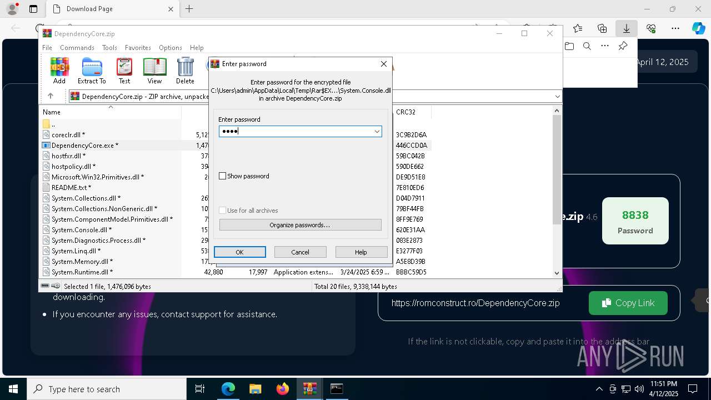
Task: Open downloads folder icon in Edge panel
Action: 569,46
